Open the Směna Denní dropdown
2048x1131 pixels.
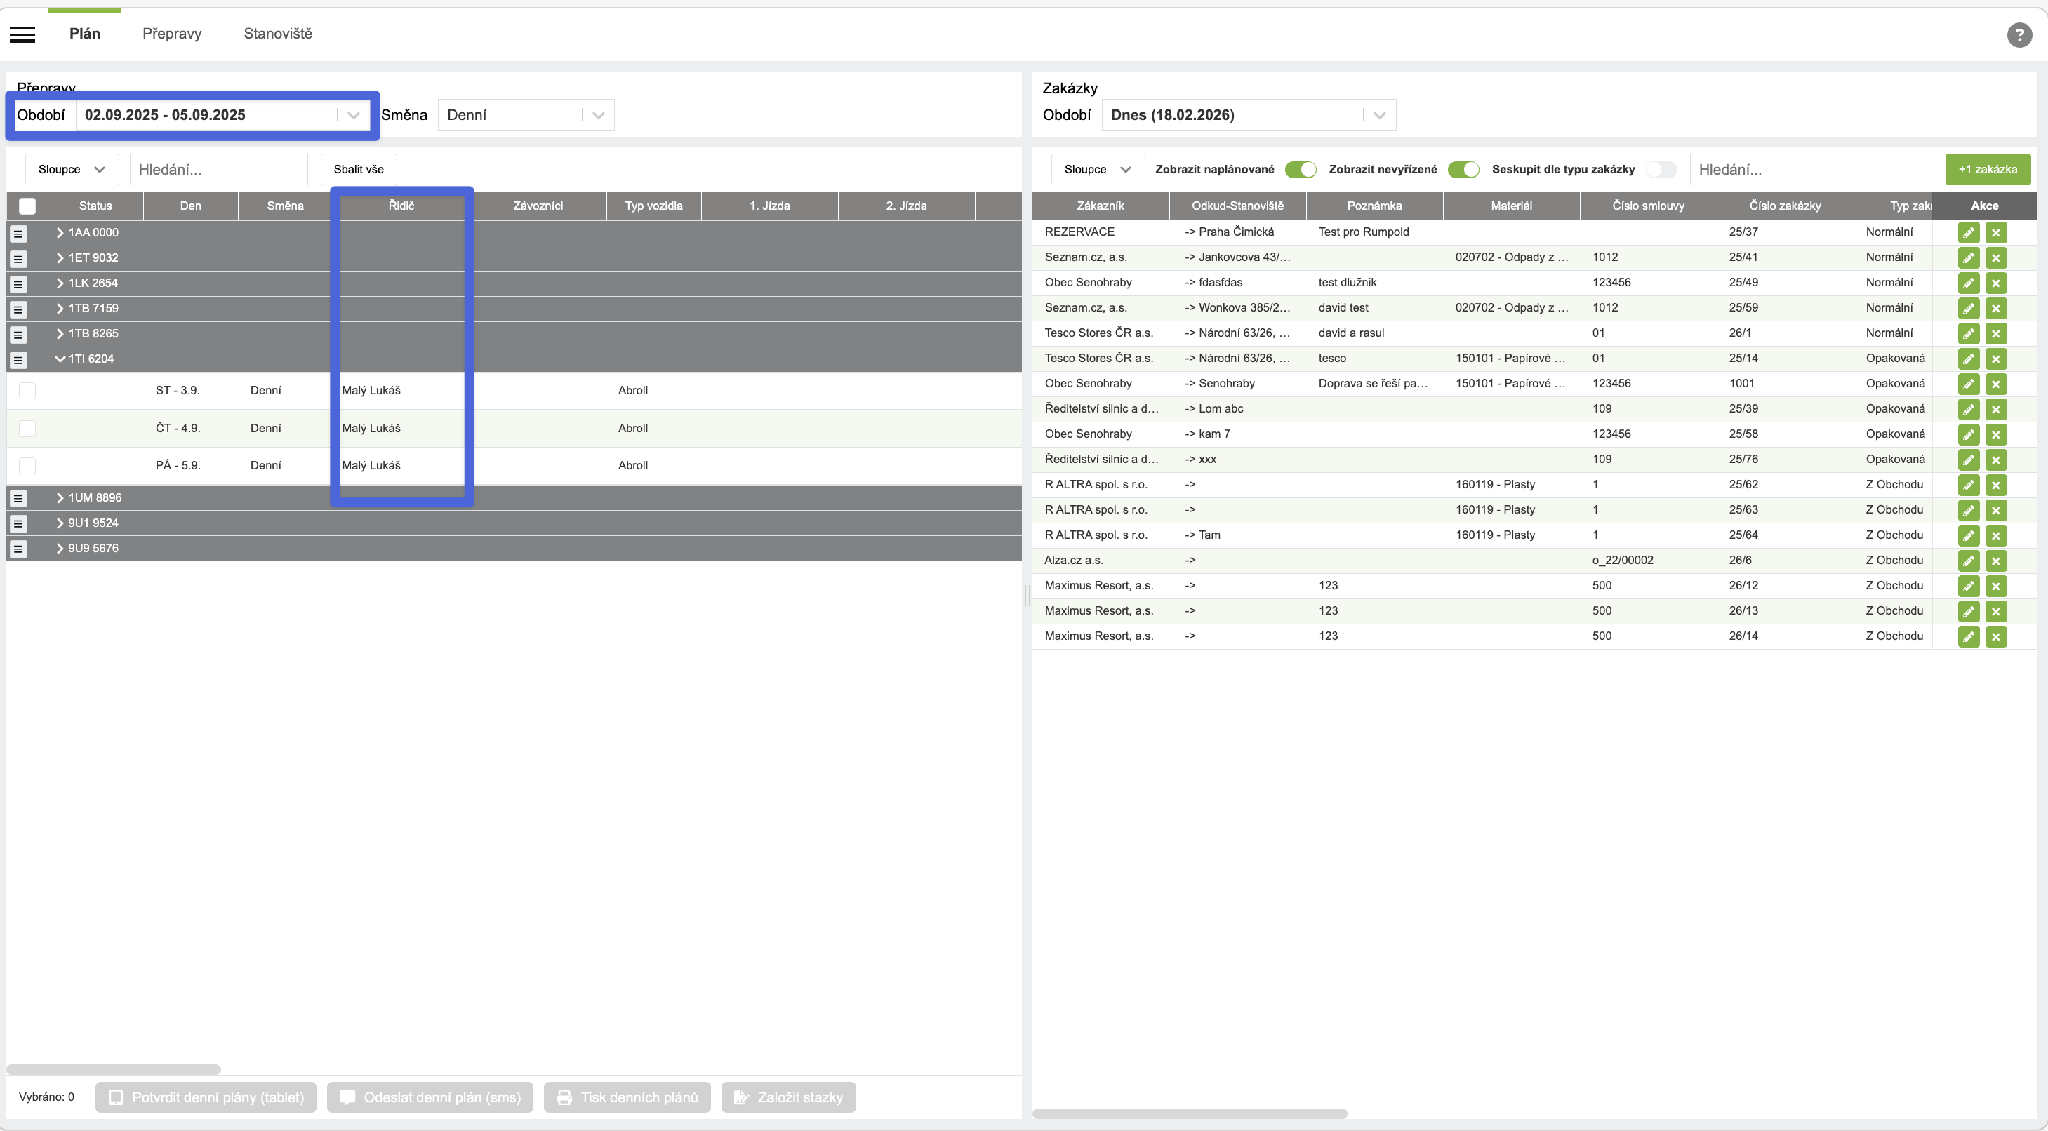[526, 115]
